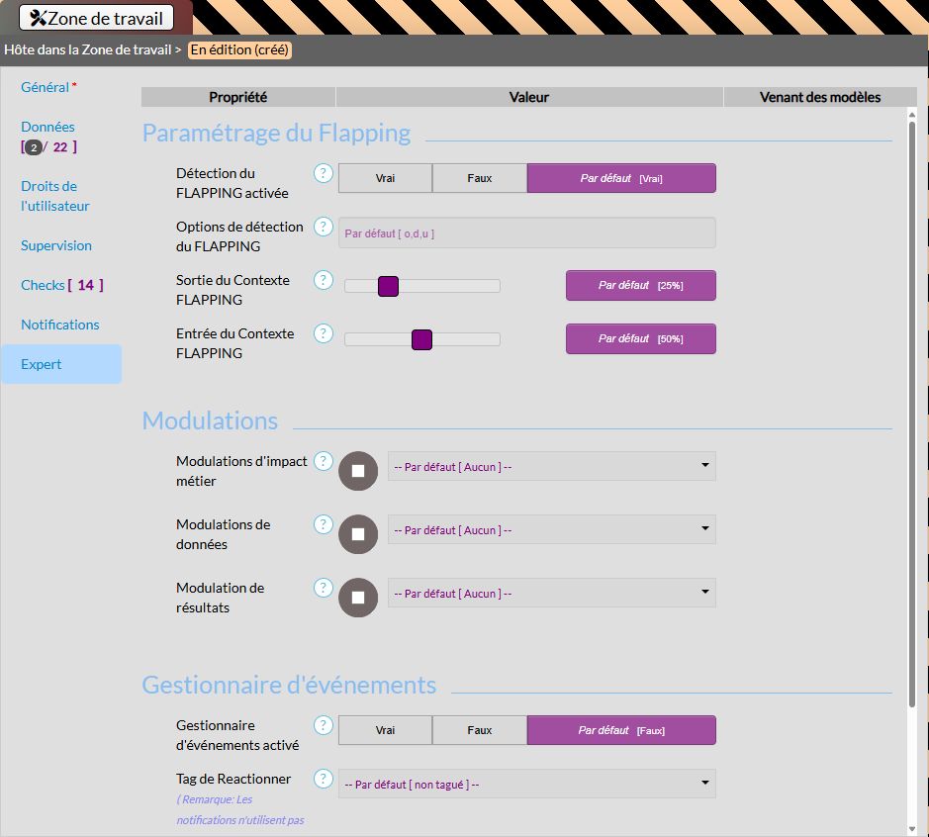Click help icon beside Tag de Reactionner
Viewport: 929px width, 837px height.
click(324, 779)
